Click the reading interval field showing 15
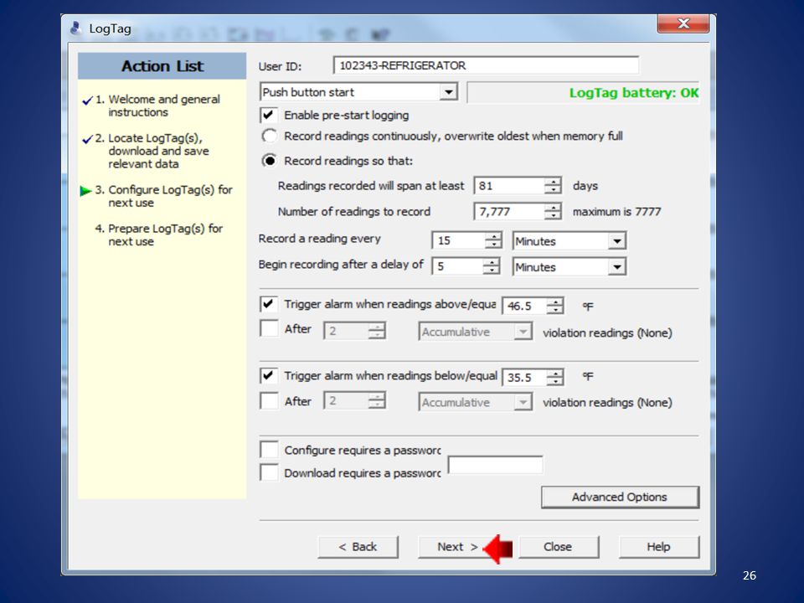 coord(458,240)
